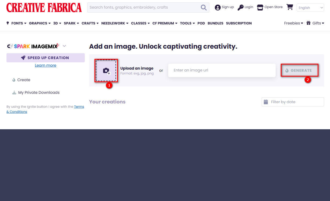Screen dimensions: 330x201
Task: Click the Filter by date field
Action: coord(293,102)
